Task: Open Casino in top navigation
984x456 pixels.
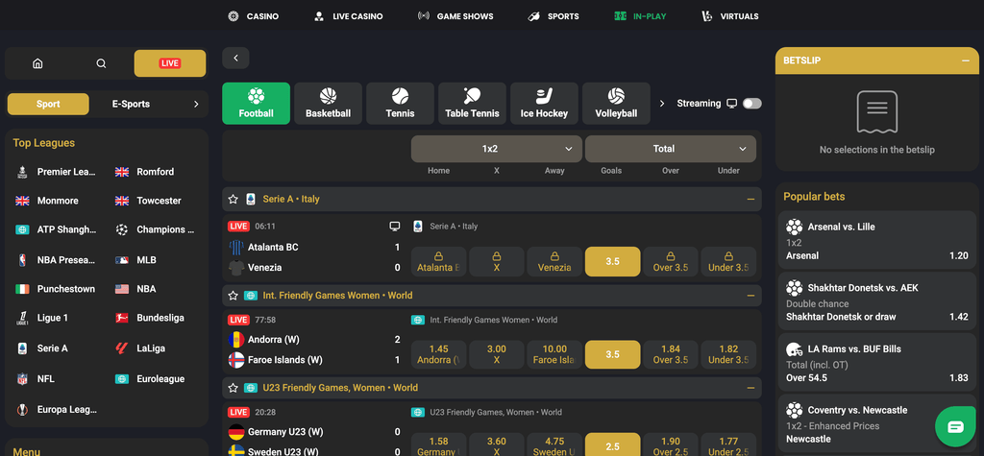Action: pyautogui.click(x=254, y=16)
